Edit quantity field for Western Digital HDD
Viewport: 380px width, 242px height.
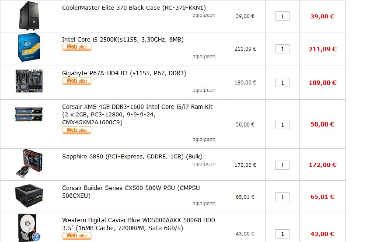[282, 234]
